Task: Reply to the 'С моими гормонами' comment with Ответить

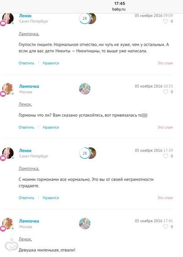Action: [x=27, y=198]
